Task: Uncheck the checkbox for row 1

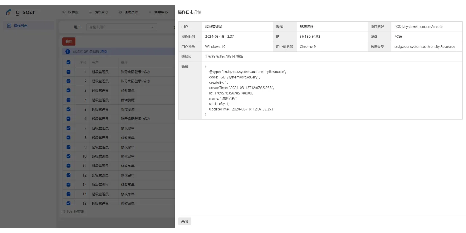Action: [68, 72]
